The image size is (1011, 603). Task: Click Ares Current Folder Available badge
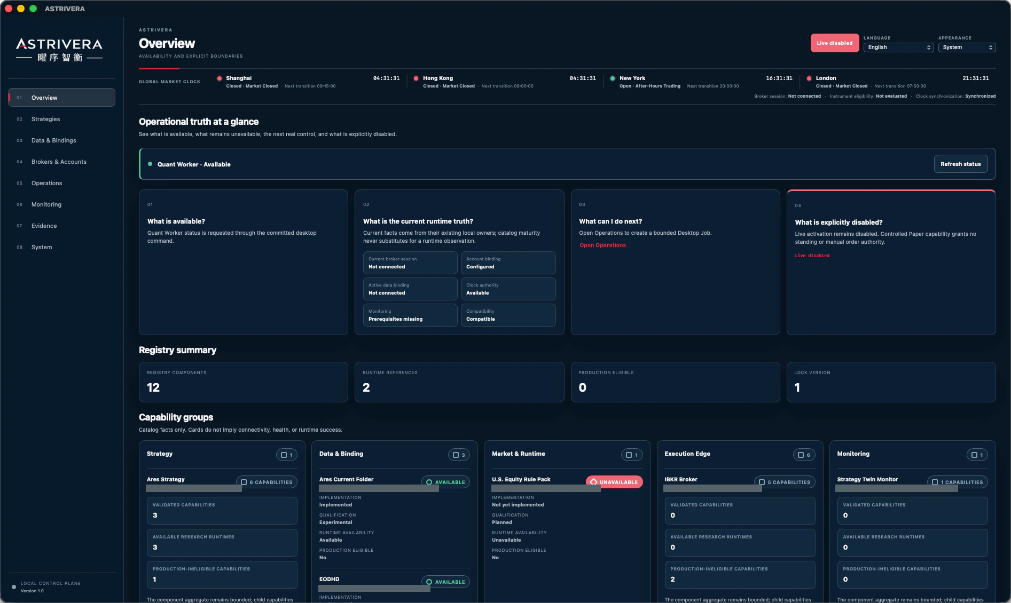coord(446,482)
